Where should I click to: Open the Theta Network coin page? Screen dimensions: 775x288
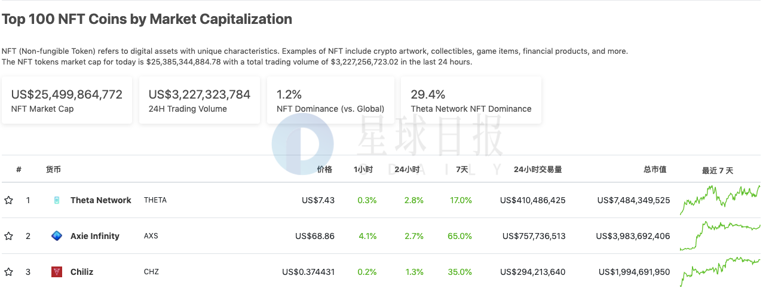100,200
